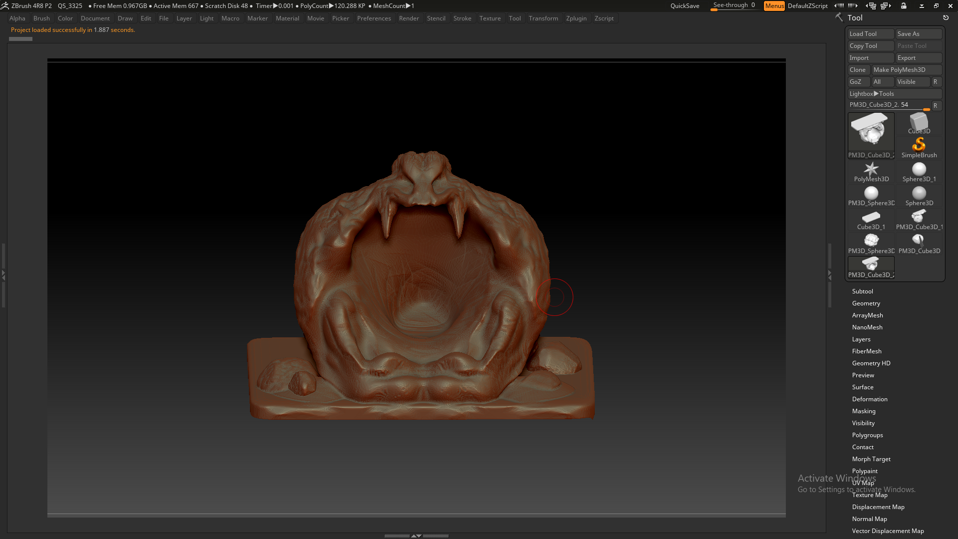
Task: Open the Render menu
Action: pos(409,18)
